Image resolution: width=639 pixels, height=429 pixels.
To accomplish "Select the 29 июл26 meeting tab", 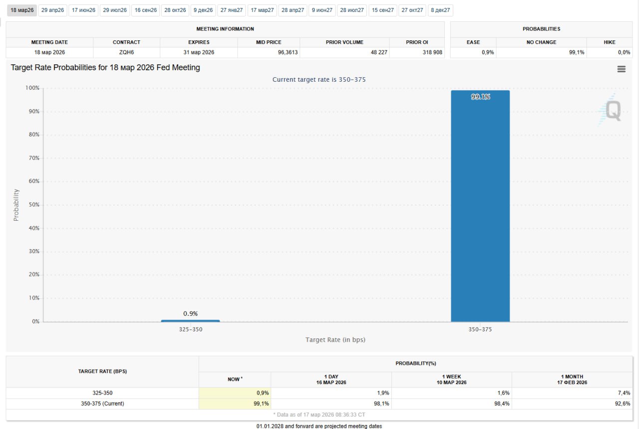I will pyautogui.click(x=115, y=10).
